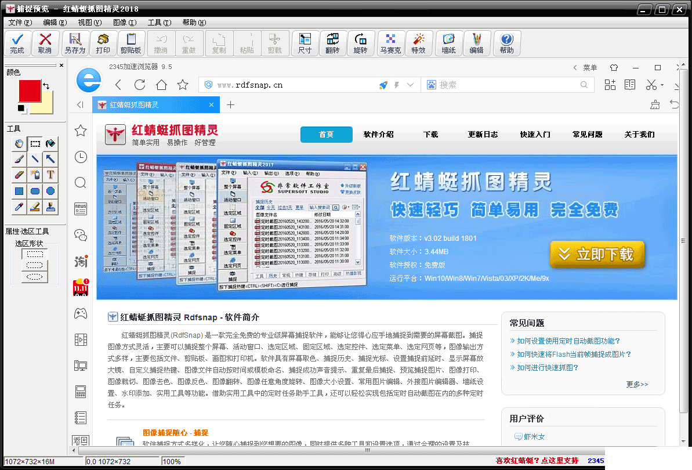Click the 首页 navigation button
This screenshot has width=692, height=470.
pyautogui.click(x=326, y=135)
